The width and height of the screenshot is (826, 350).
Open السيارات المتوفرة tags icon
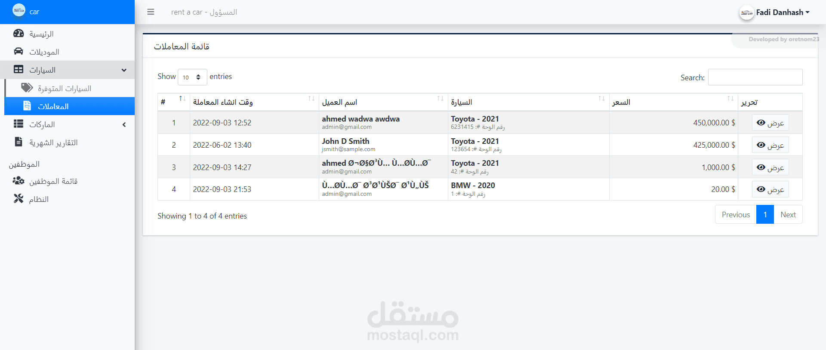click(27, 88)
